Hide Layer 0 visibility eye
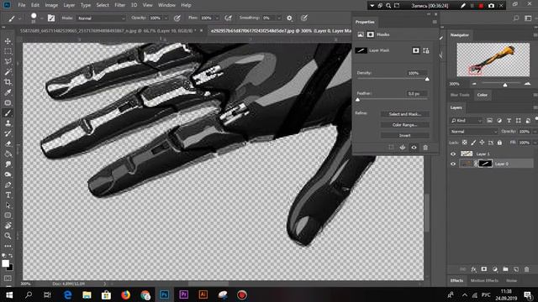Screen dimensions: 538x302 453,164
